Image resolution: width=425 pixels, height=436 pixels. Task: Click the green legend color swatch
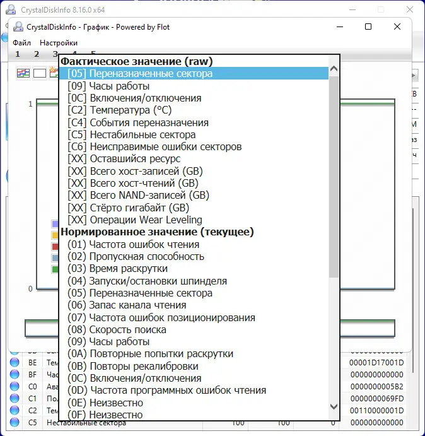pyautogui.click(x=55, y=269)
